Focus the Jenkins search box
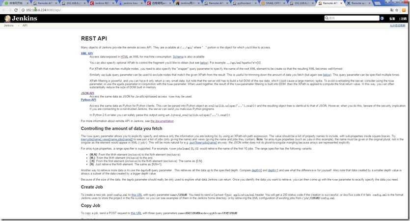Viewport: 410px width, 221px height. [x=352, y=18]
